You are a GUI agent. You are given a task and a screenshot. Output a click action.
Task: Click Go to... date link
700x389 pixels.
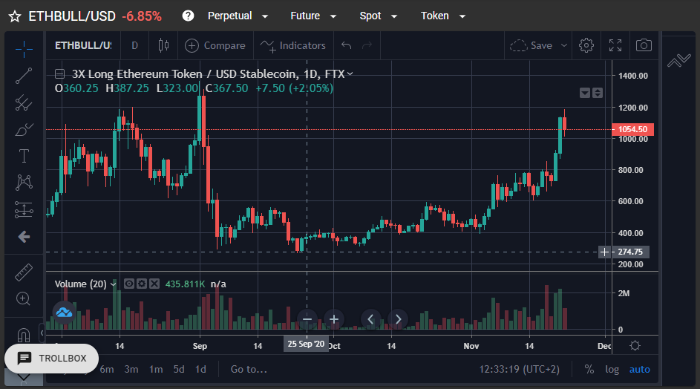(x=249, y=370)
